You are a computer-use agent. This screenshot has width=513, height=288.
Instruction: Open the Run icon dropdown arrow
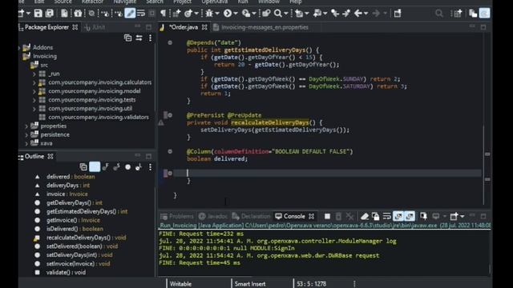point(235,14)
